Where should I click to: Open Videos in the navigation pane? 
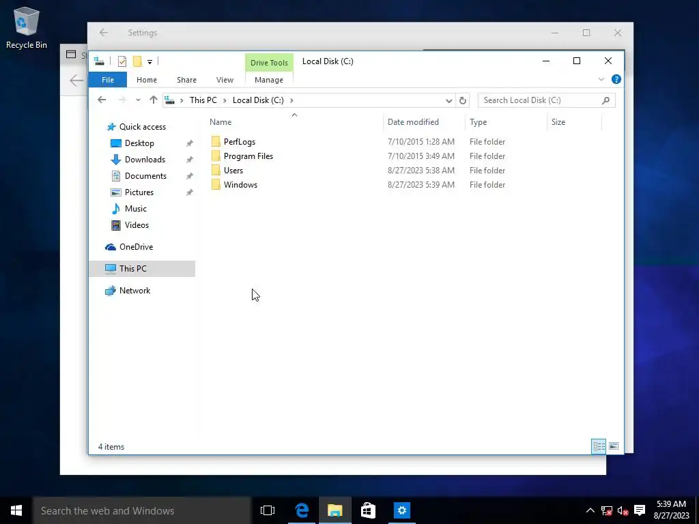coord(137,225)
